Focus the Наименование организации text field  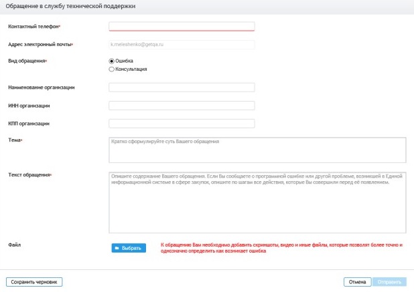point(181,87)
